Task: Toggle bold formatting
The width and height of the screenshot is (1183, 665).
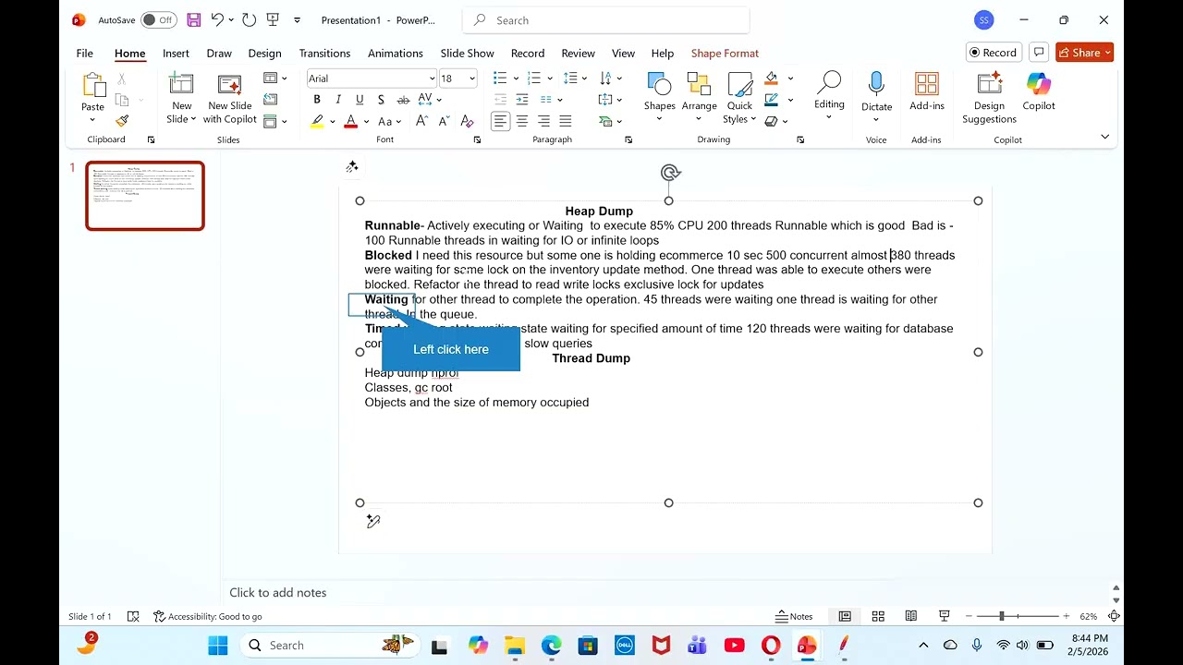Action: click(317, 100)
